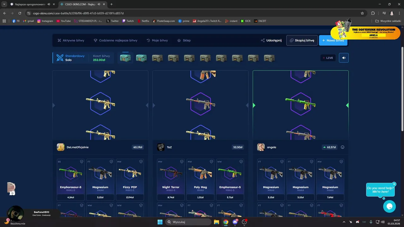Open the Netflix bookmark
Viewport: 404px width, 227px height.
[x=143, y=21]
